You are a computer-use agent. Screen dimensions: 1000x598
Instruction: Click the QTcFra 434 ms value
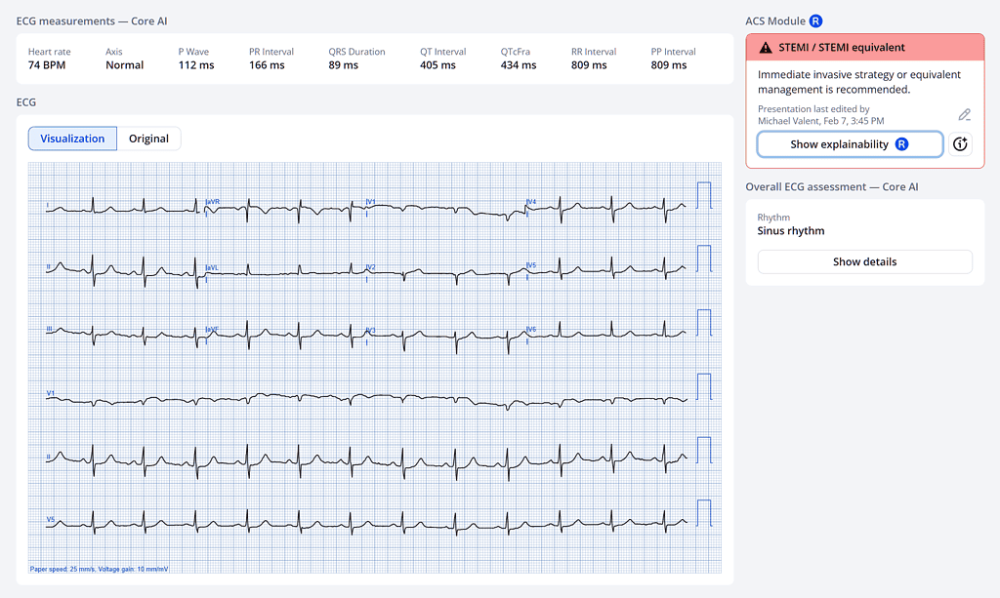click(518, 64)
